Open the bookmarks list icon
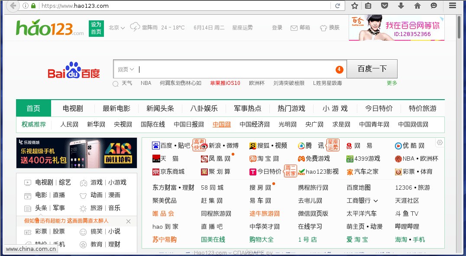 point(368,6)
